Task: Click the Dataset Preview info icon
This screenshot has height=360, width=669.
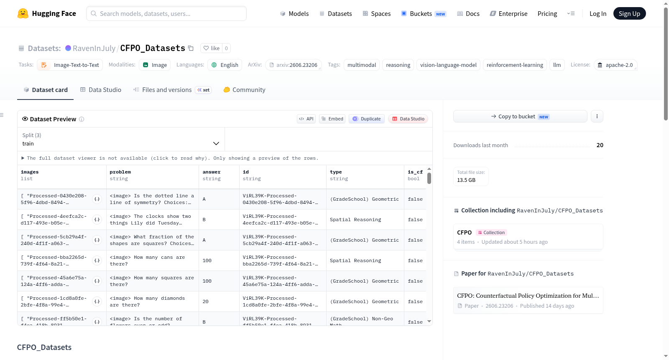Action: 82,119
